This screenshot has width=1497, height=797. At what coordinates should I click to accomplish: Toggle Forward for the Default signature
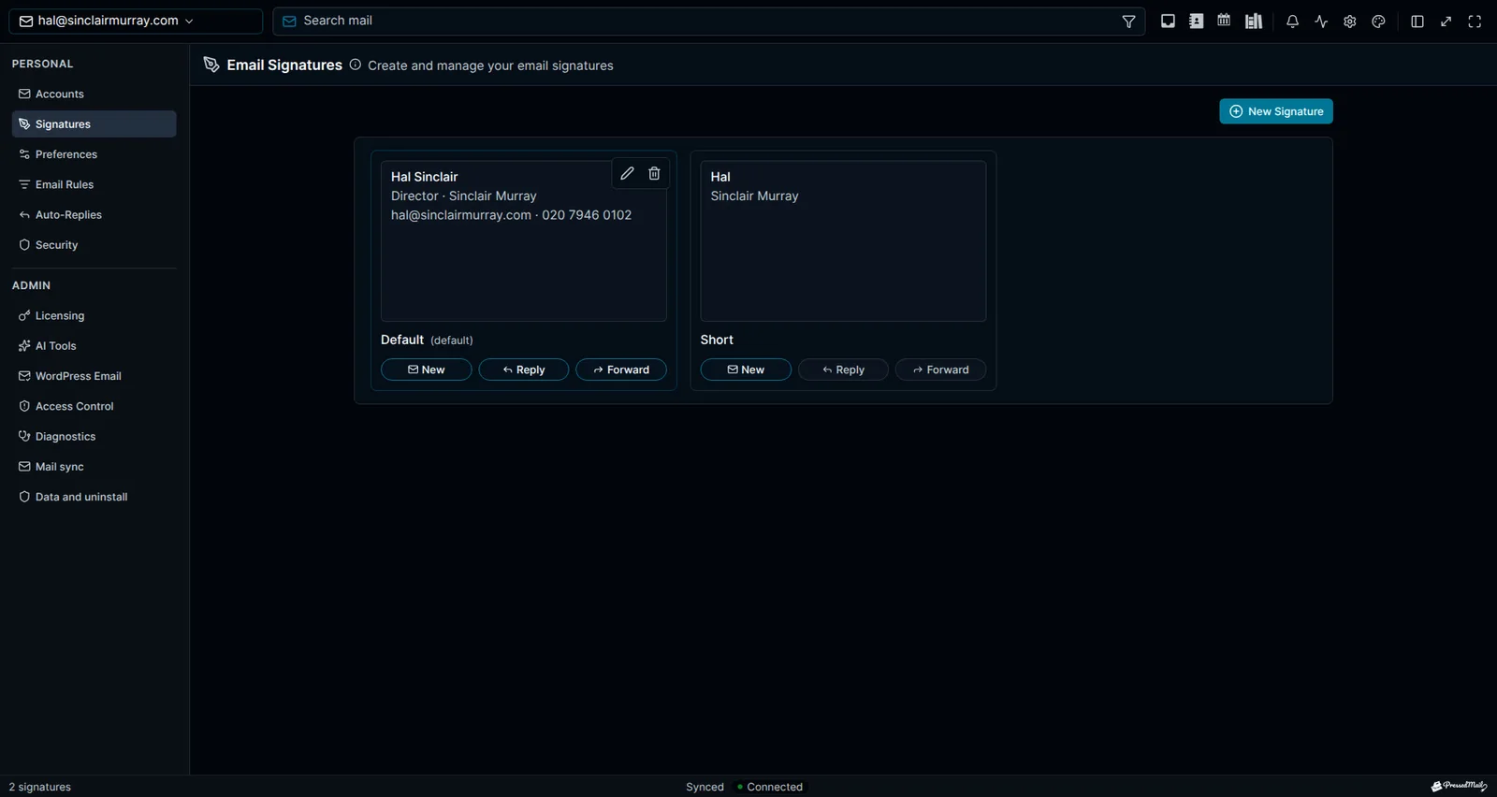[x=621, y=370]
